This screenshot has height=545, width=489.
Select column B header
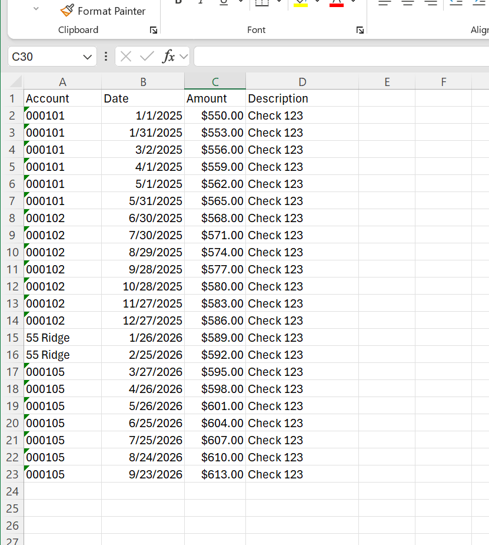[143, 82]
